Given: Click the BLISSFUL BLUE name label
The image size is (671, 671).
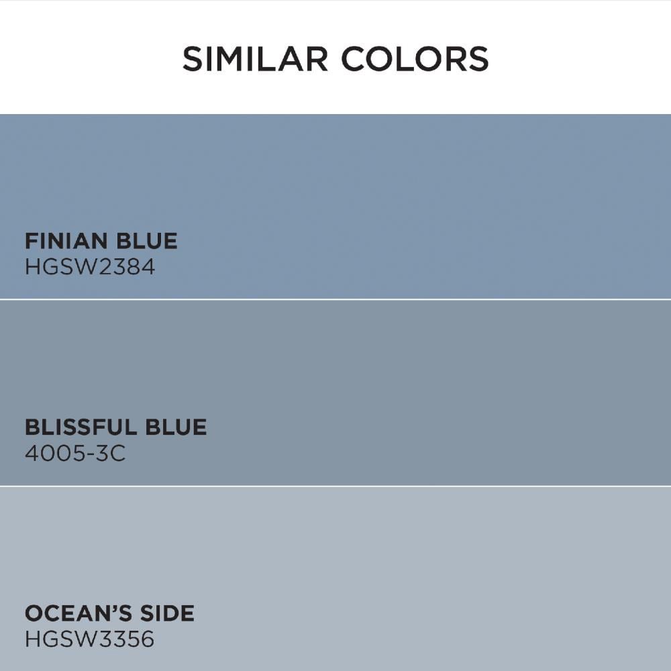Looking at the screenshot, I should [x=115, y=427].
